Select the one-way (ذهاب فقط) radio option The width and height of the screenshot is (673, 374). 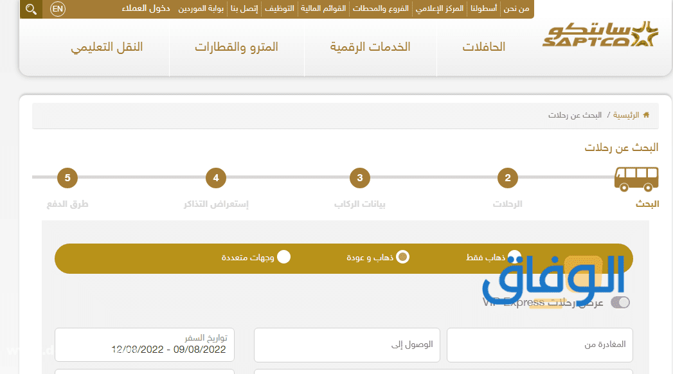(x=514, y=257)
